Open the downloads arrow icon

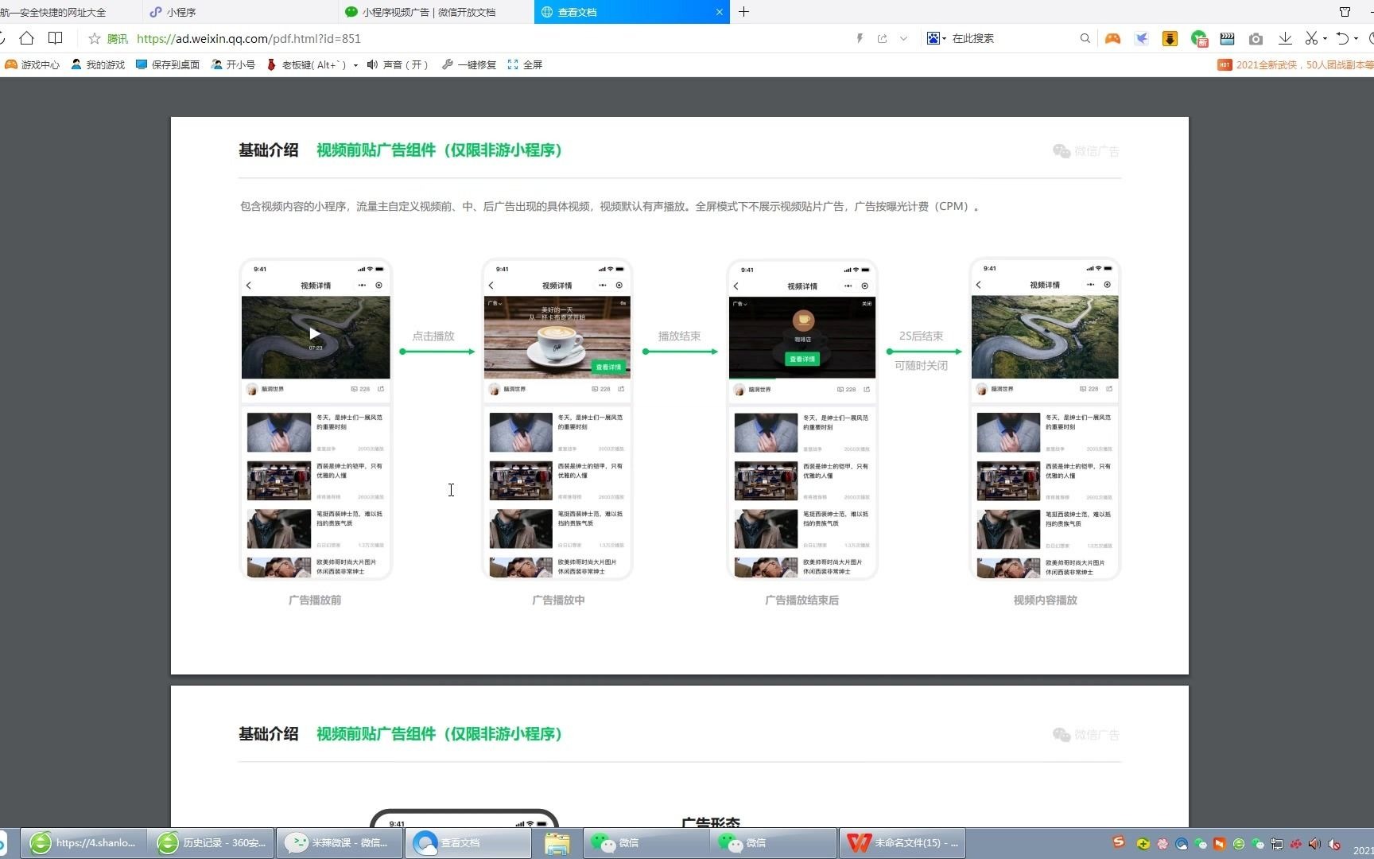pos(1284,38)
